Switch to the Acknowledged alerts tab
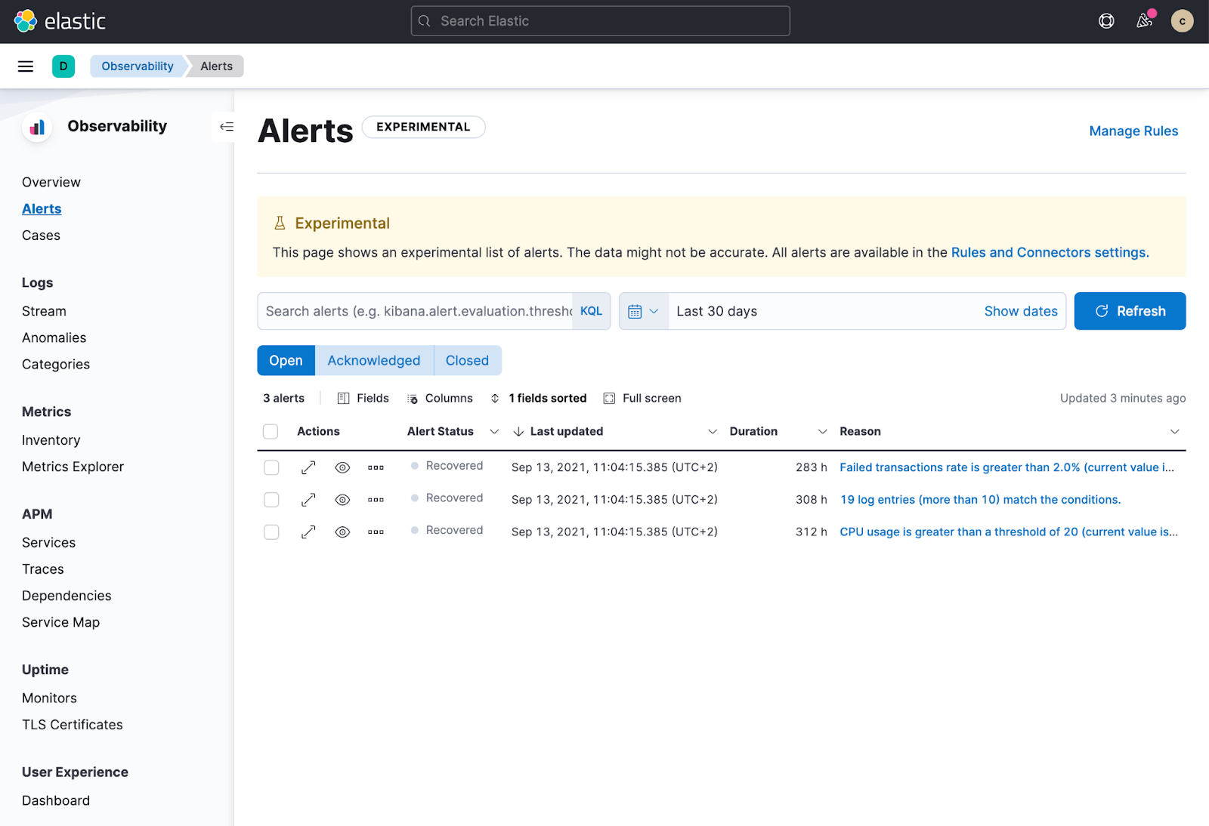 pyautogui.click(x=373, y=360)
